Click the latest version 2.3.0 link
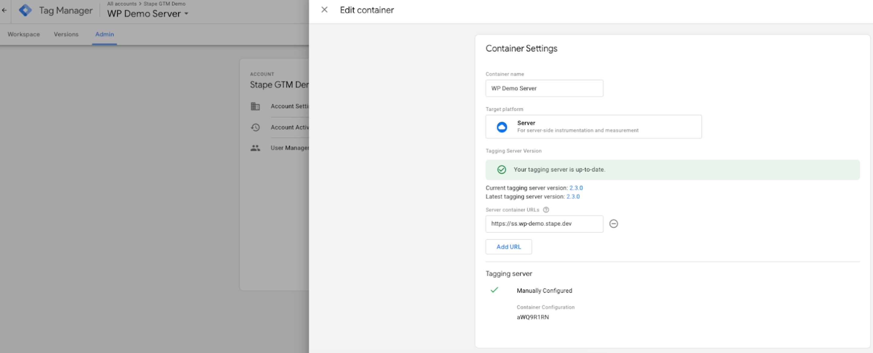The height and width of the screenshot is (353, 873). click(x=573, y=197)
